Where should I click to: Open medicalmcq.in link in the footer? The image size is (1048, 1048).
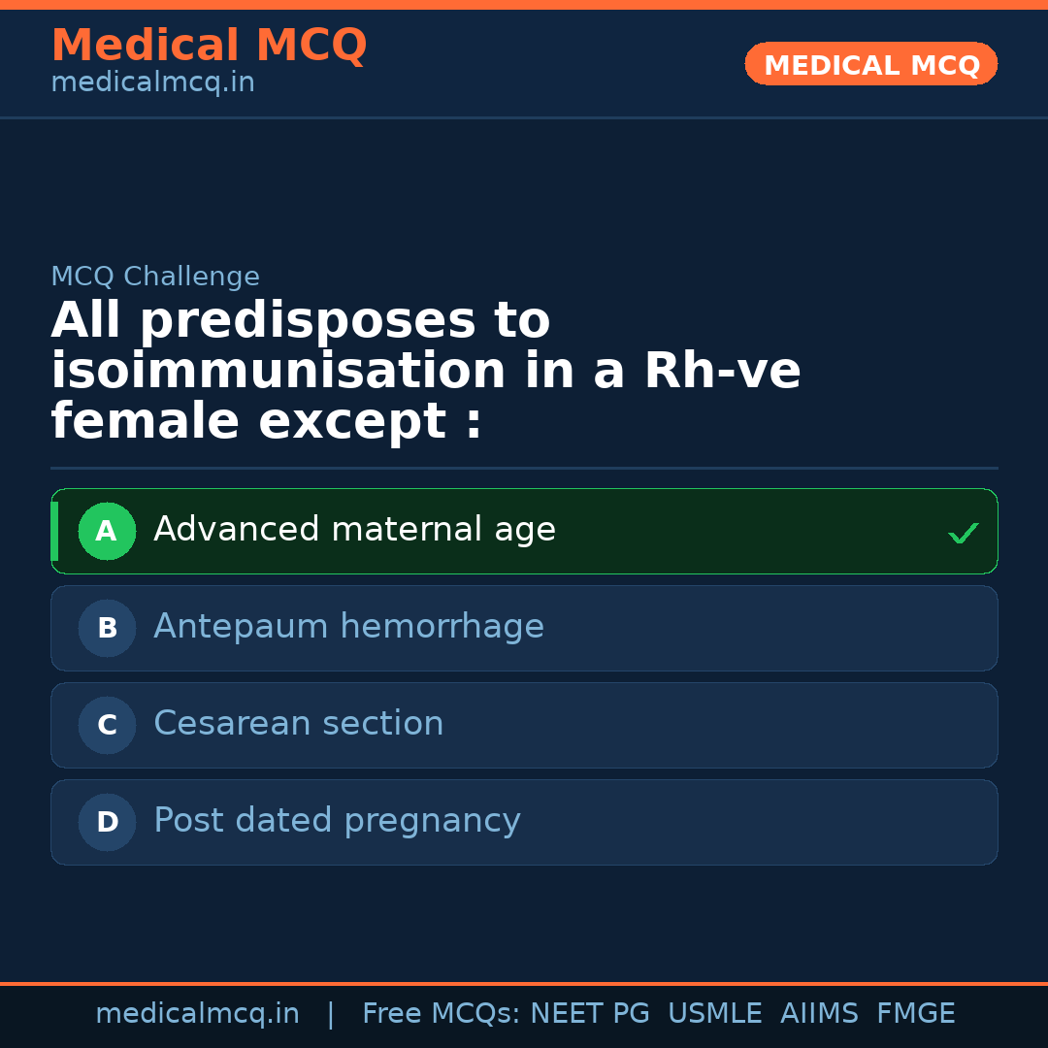click(197, 1014)
